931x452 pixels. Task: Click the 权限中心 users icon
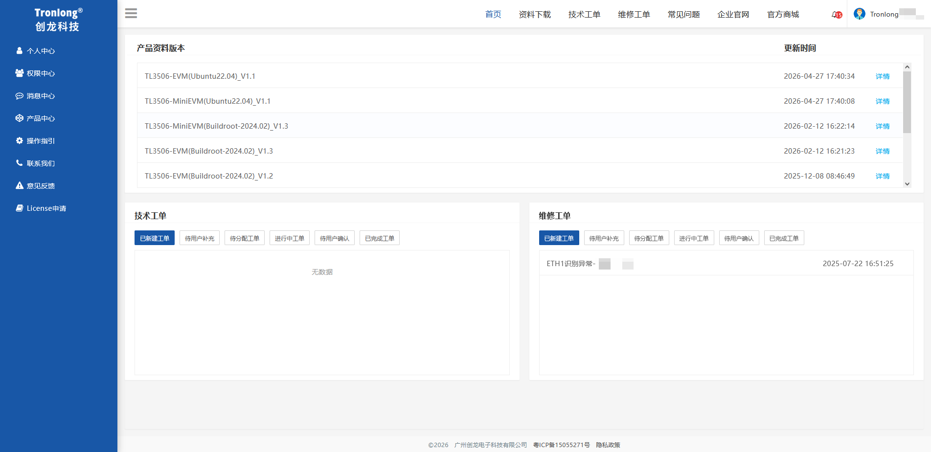pos(20,73)
